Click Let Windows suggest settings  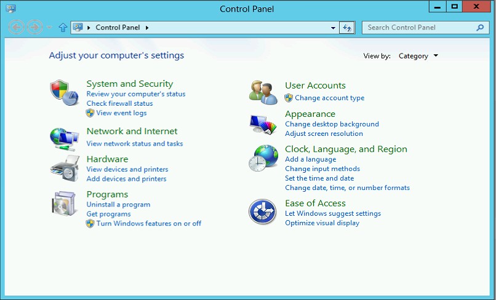[x=333, y=213]
